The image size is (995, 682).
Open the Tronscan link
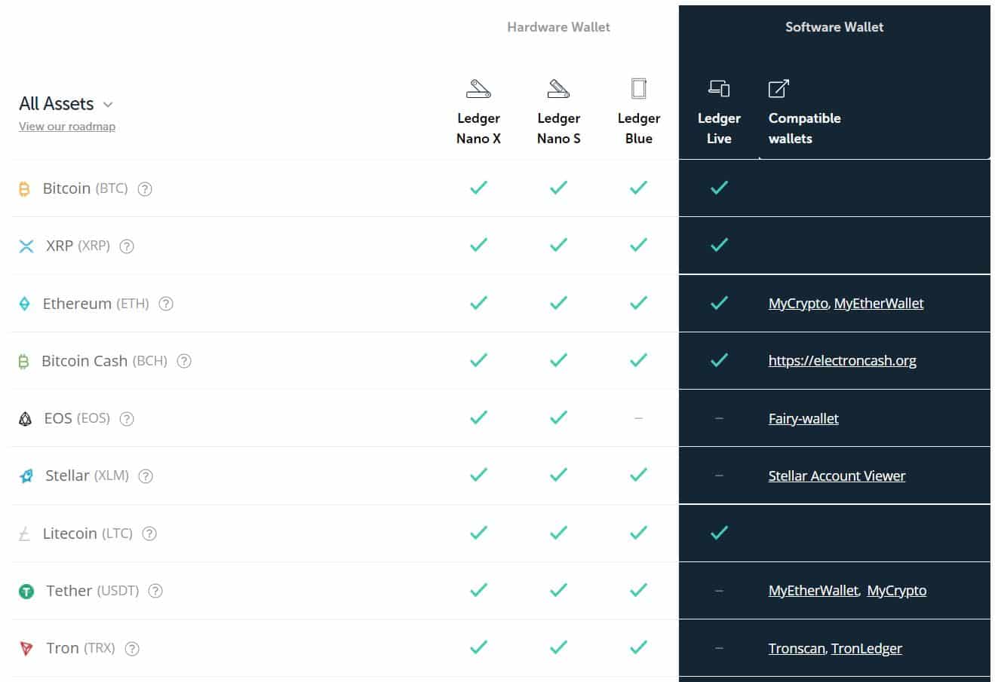point(797,649)
